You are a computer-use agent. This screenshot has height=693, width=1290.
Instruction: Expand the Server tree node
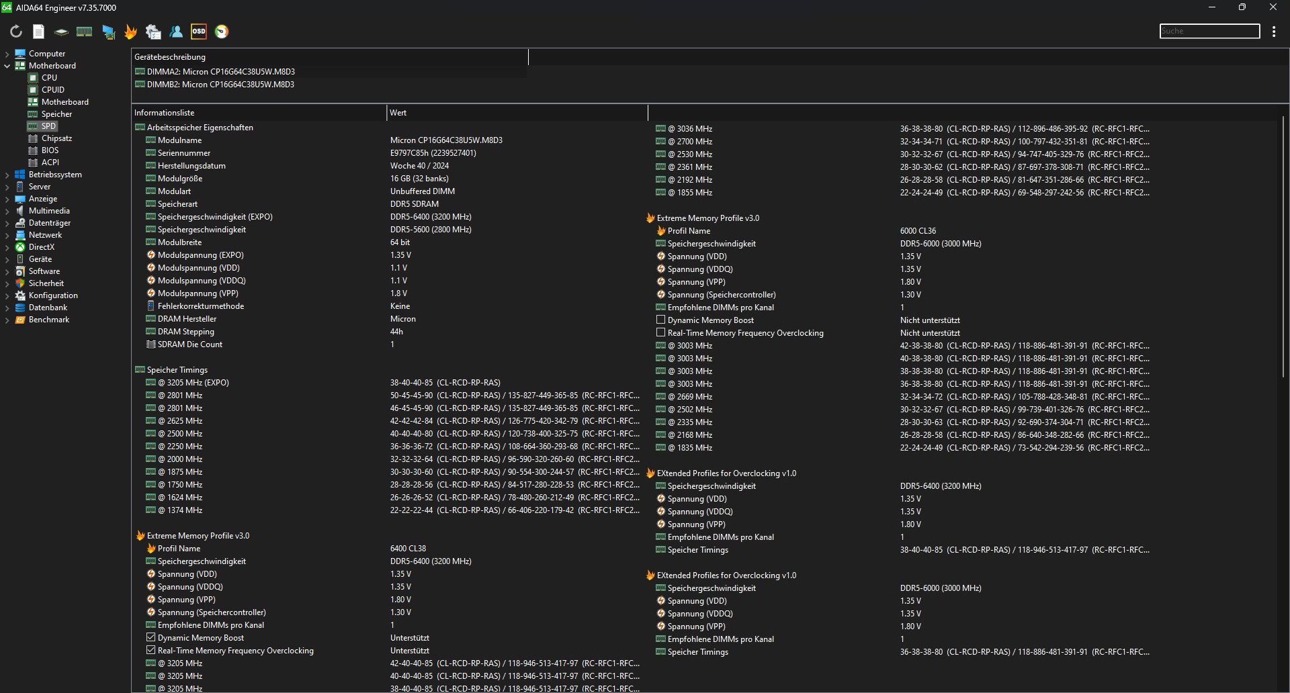[x=7, y=187]
